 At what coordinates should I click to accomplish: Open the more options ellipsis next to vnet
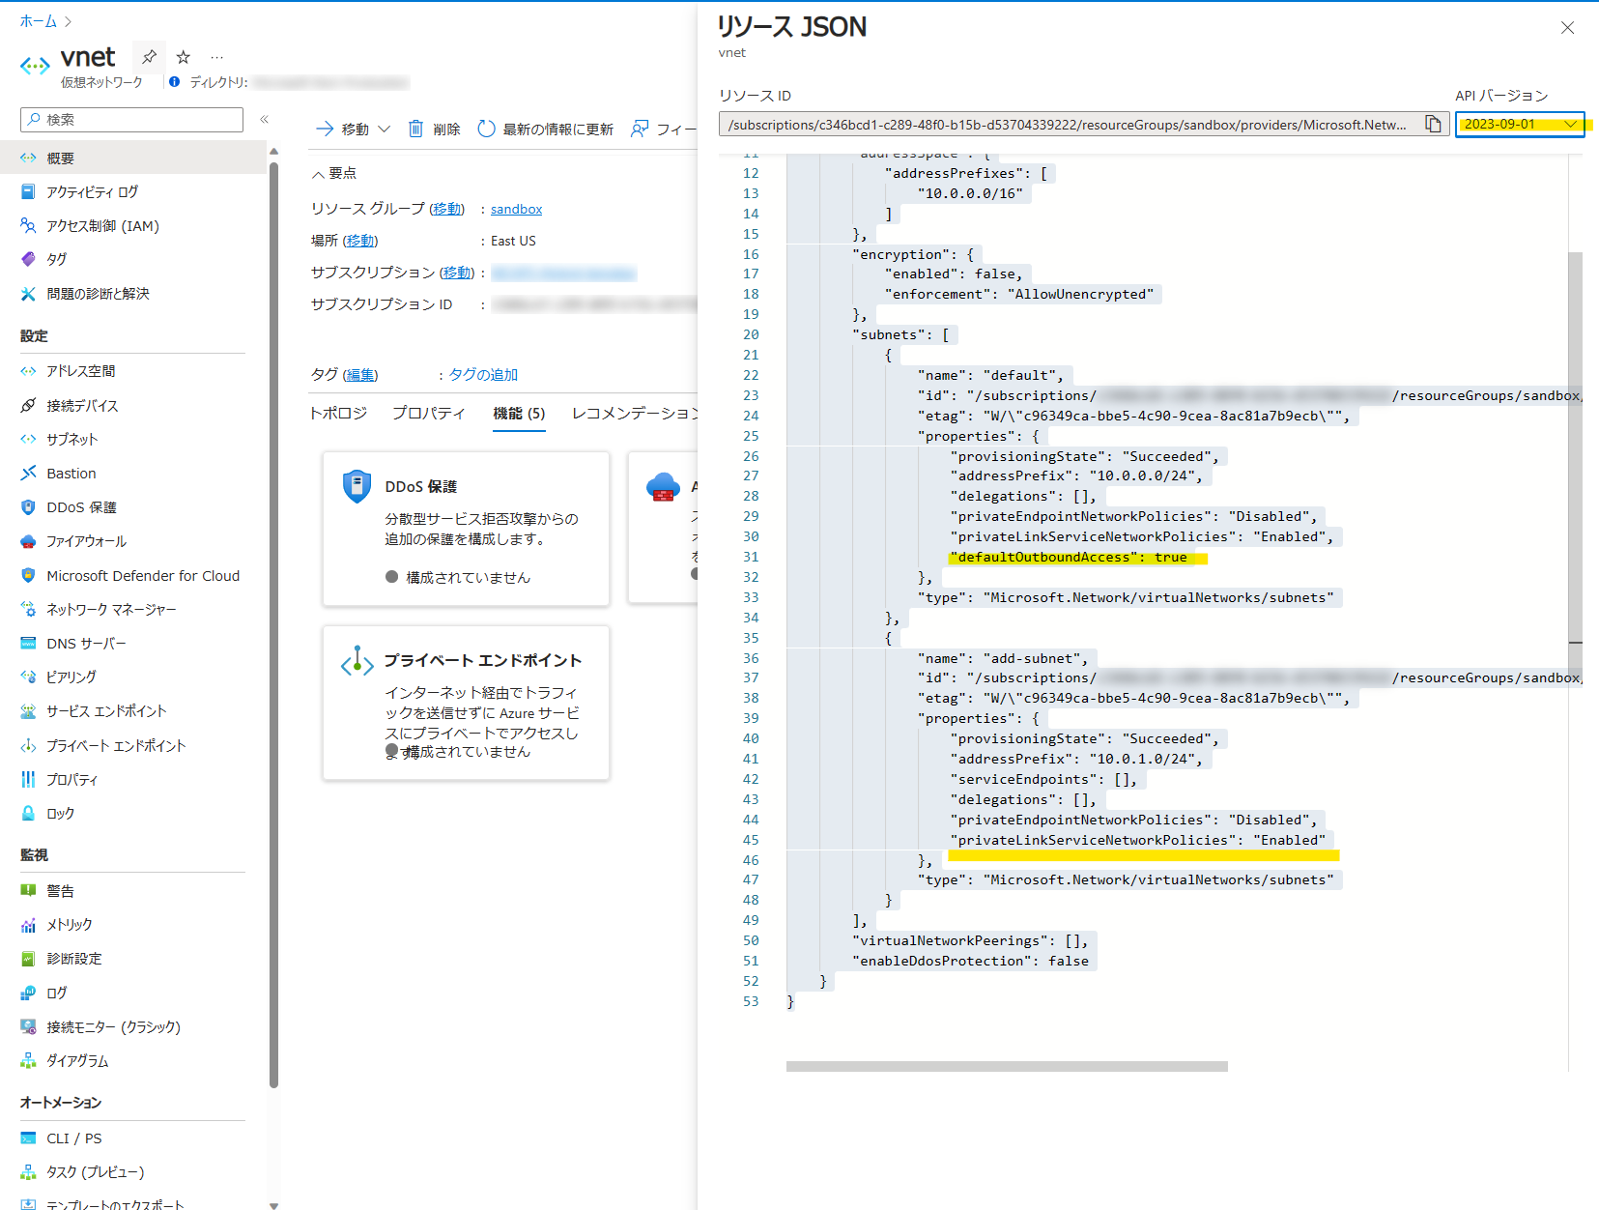tap(217, 57)
